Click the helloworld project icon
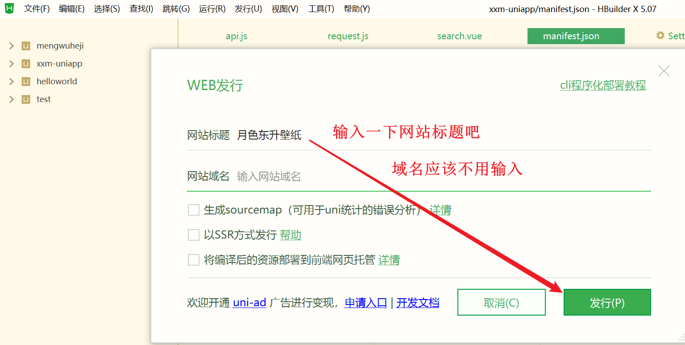 point(26,82)
